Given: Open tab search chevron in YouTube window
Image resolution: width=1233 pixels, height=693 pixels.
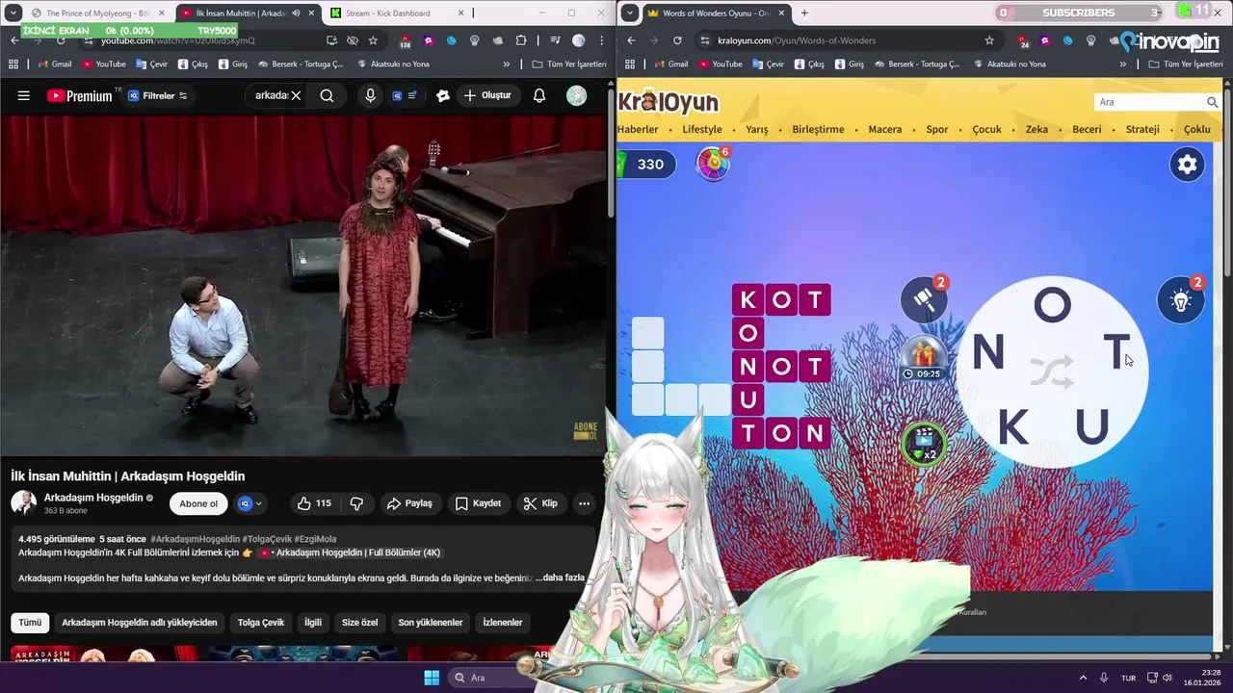Looking at the screenshot, I should (13, 13).
